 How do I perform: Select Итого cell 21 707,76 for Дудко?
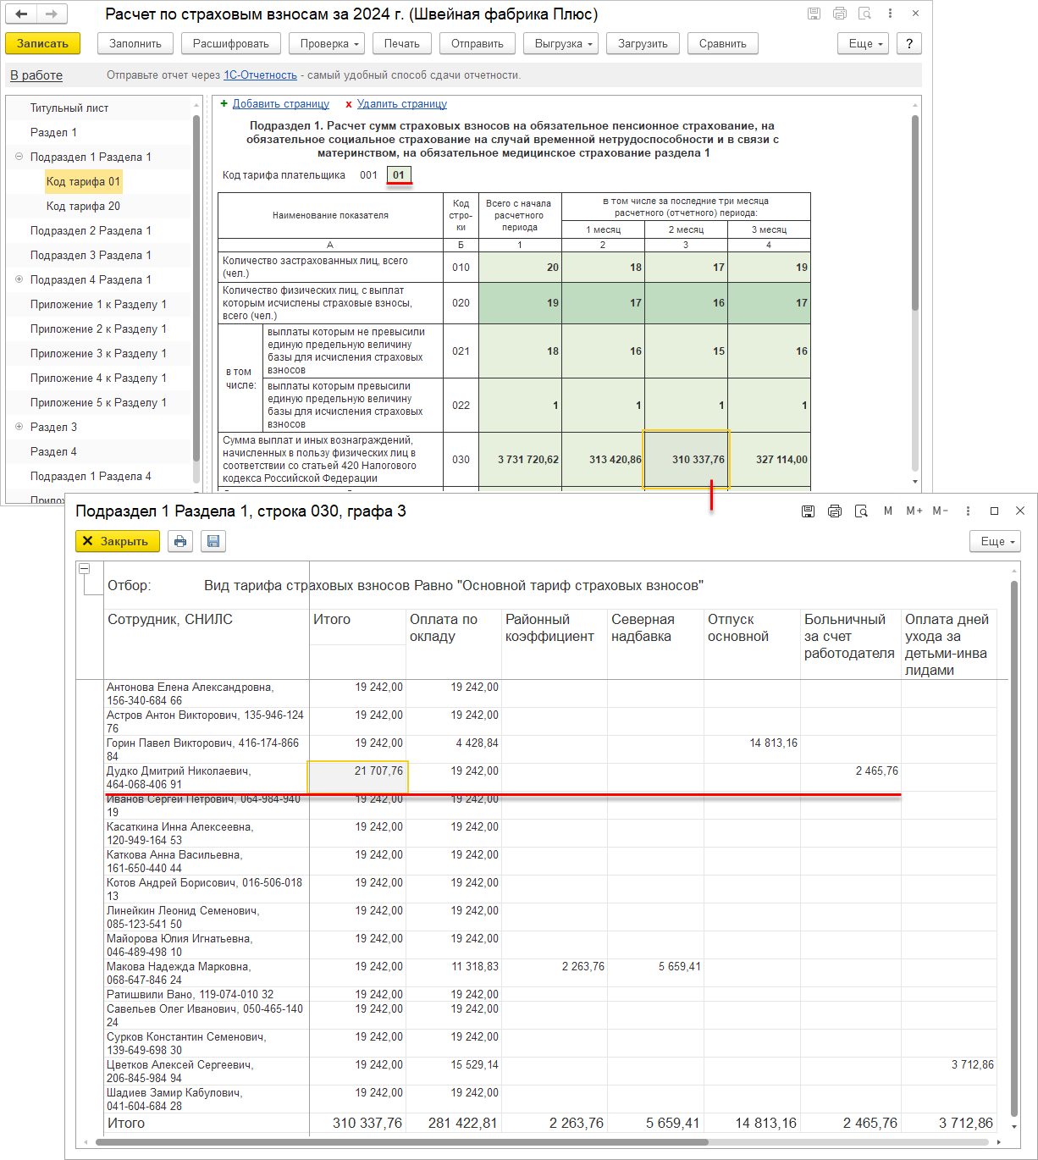coord(357,776)
